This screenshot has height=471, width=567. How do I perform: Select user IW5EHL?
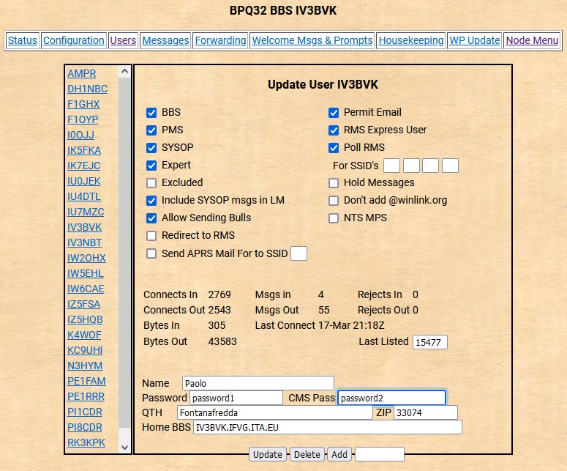point(86,273)
